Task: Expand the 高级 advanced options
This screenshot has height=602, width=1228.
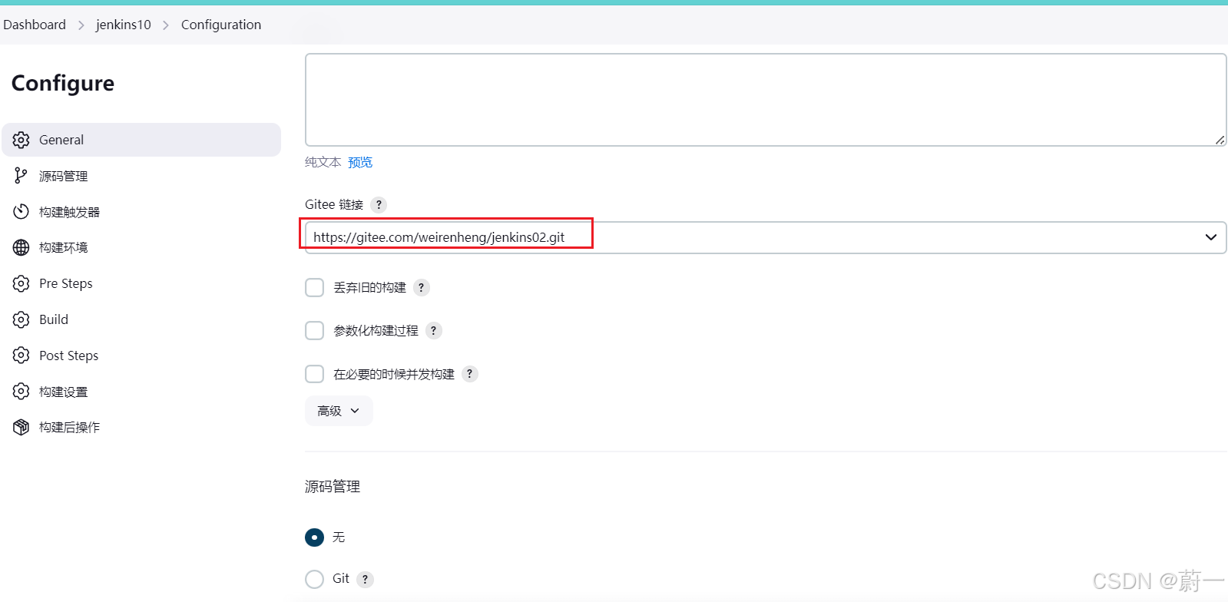Action: (x=339, y=411)
